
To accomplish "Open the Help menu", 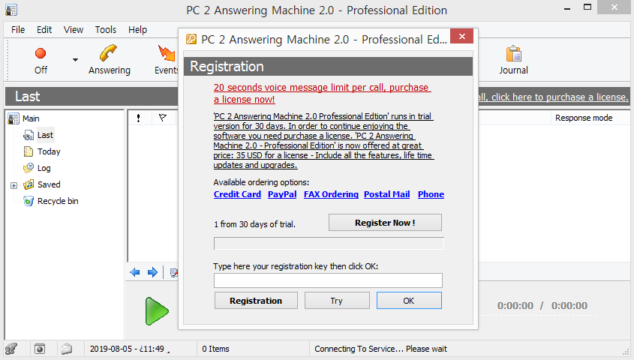I will tap(137, 29).
